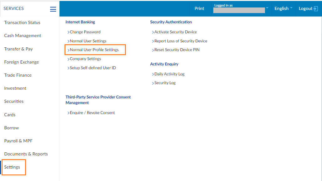Go to Transfer & Pay section
Screen dimensions: 322x181
(x=18, y=49)
